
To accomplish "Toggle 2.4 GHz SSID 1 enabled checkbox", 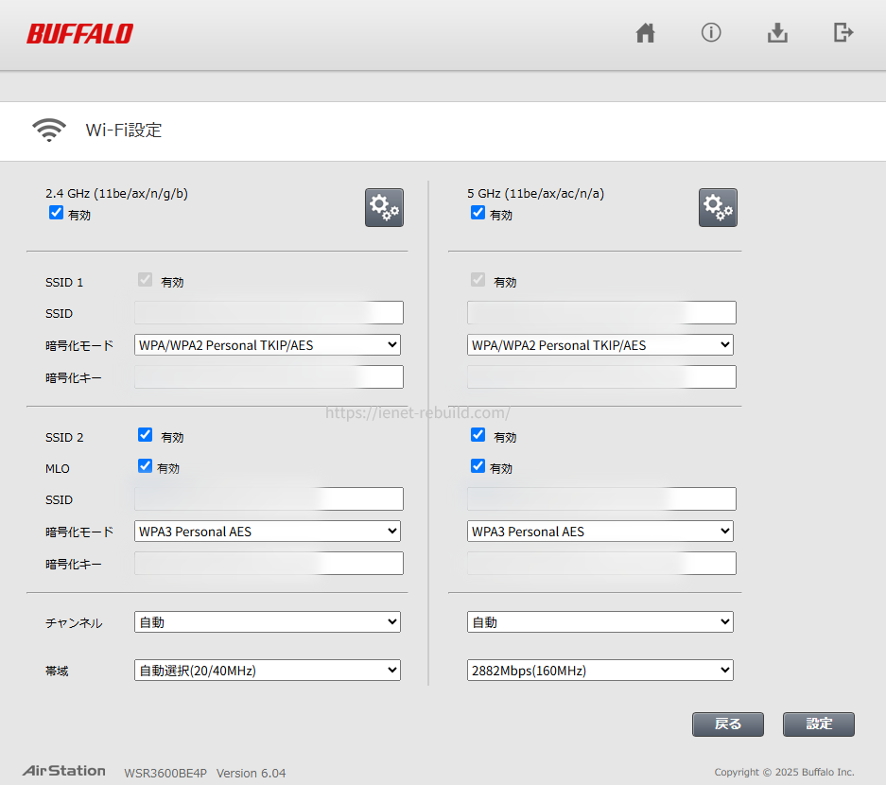I will pos(146,279).
